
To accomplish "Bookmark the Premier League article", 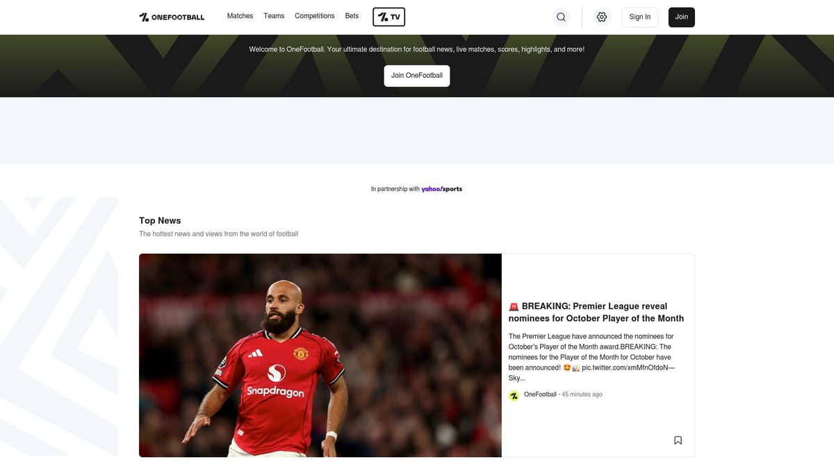I will 678,440.
